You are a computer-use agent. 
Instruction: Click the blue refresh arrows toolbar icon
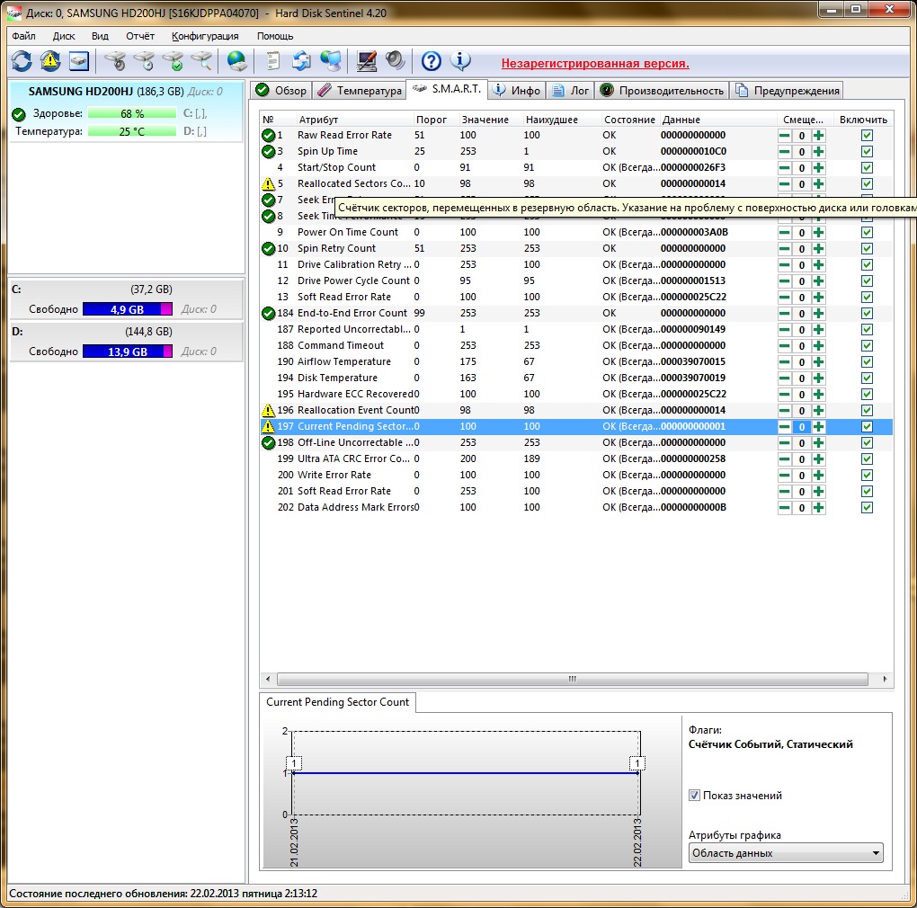pos(22,61)
